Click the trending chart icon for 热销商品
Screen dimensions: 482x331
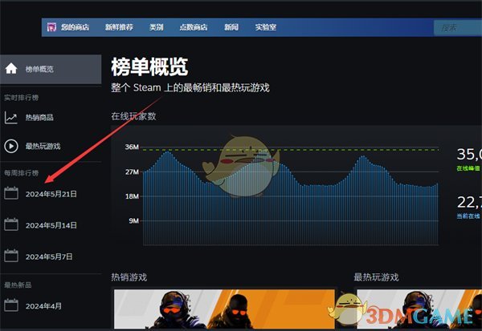click(11, 118)
